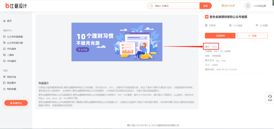Click the 分辨率：900 * 383 text
Viewport: 274px width, 129px height.
218,51
